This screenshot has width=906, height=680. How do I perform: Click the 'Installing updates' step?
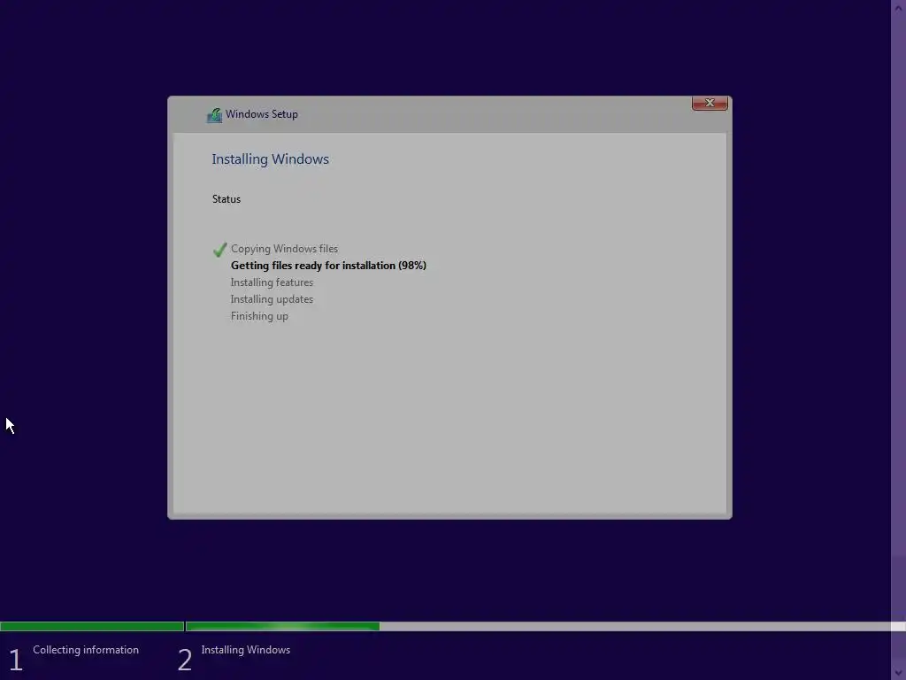point(272,299)
